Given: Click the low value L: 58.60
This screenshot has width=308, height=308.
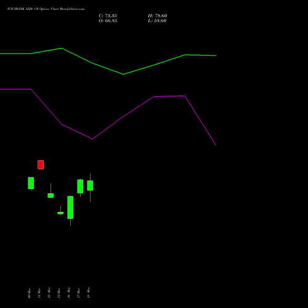Looking at the screenshot, I should (x=157, y=21).
